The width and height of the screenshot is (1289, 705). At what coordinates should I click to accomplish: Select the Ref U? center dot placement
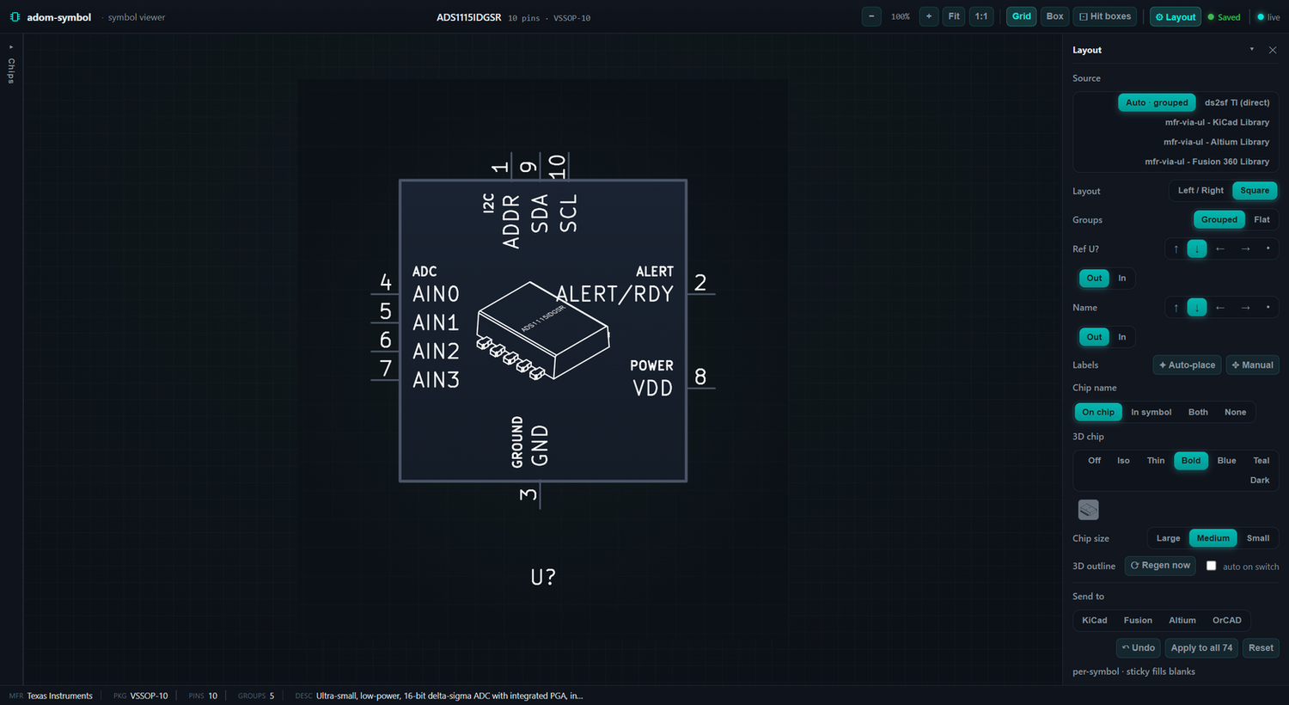pyautogui.click(x=1268, y=249)
